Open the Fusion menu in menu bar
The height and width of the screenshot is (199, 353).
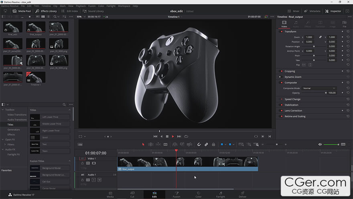click(91, 6)
